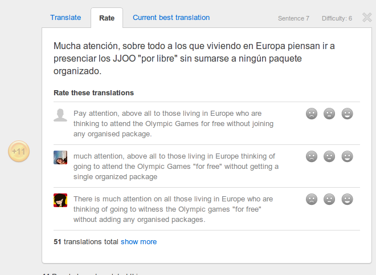Rate second translation with neutral face

point(329,156)
